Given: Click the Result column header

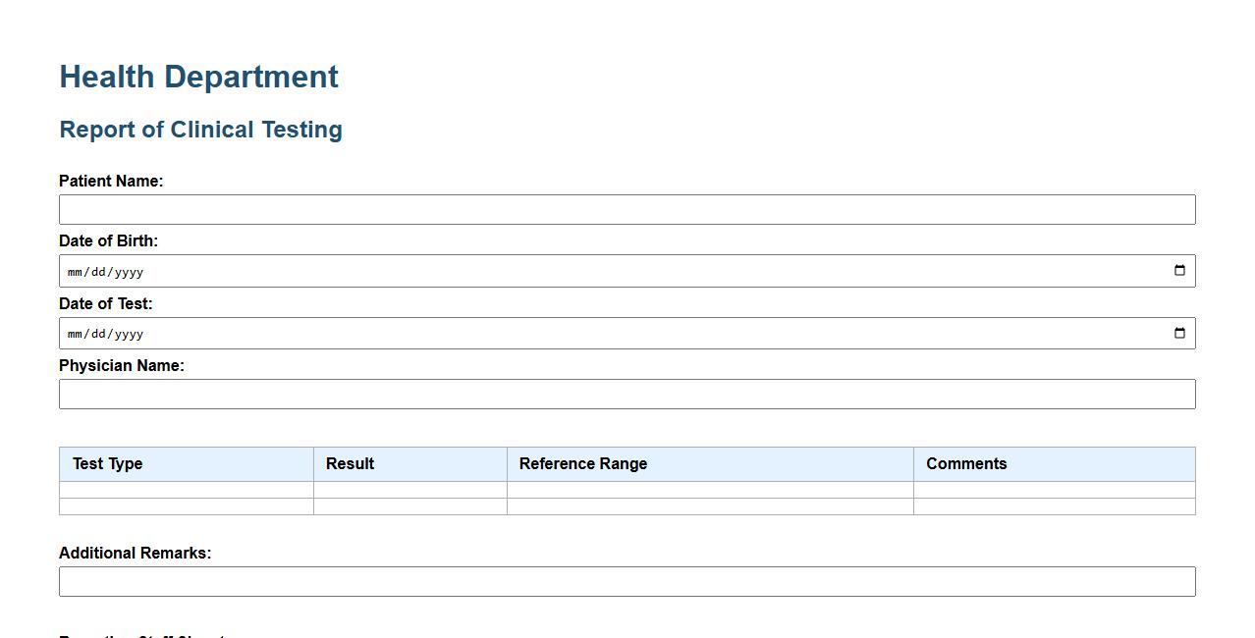Looking at the screenshot, I should (351, 464).
